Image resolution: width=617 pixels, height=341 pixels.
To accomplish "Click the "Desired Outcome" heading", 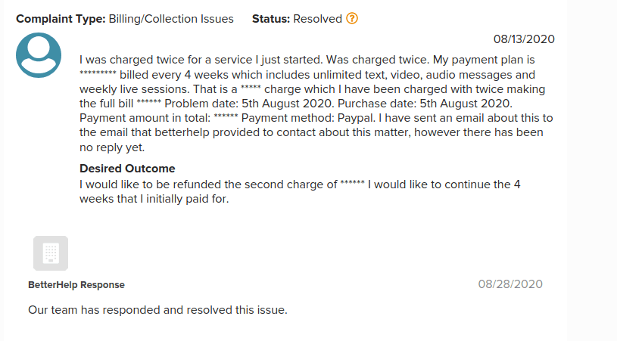I will pyautogui.click(x=127, y=168).
